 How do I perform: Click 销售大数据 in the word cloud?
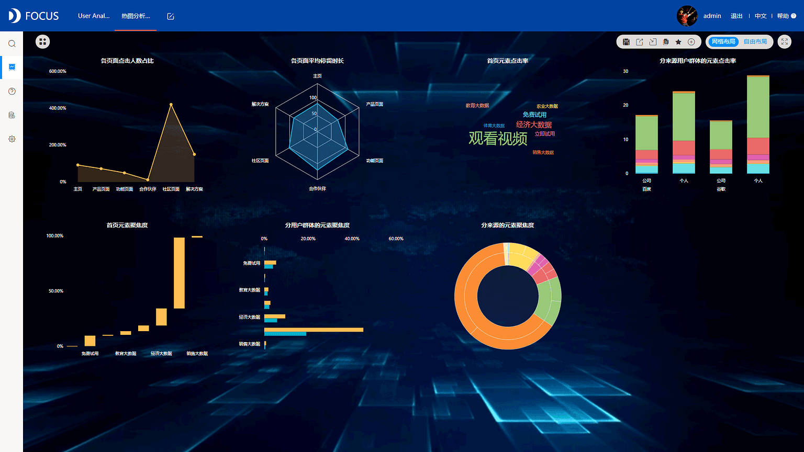point(543,153)
